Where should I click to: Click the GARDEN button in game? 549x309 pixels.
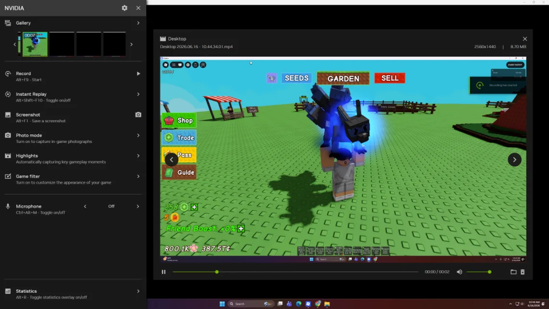[343, 78]
